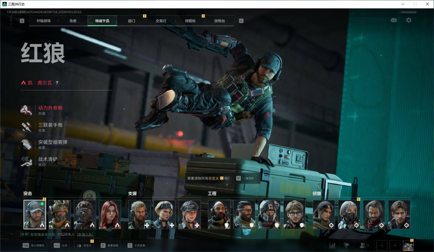Select the blond bearded support operator
This screenshot has height=252, width=434.
click(140, 214)
